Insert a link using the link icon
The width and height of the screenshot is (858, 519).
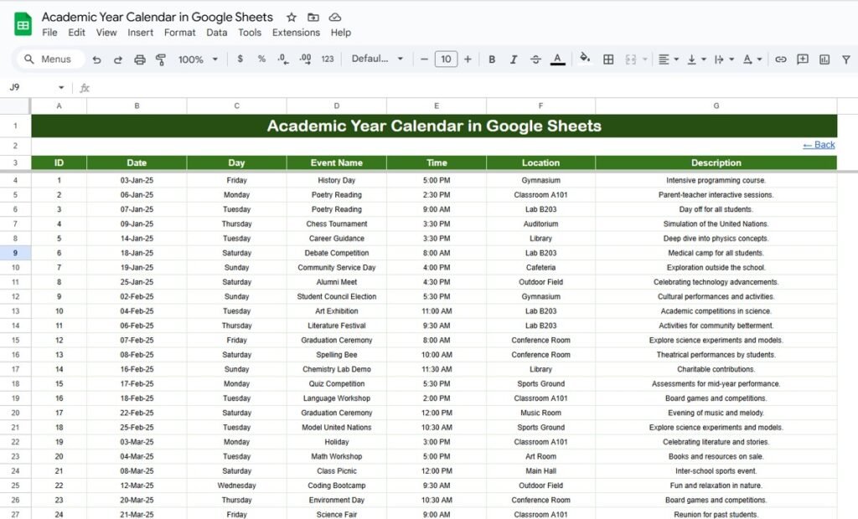(x=782, y=59)
